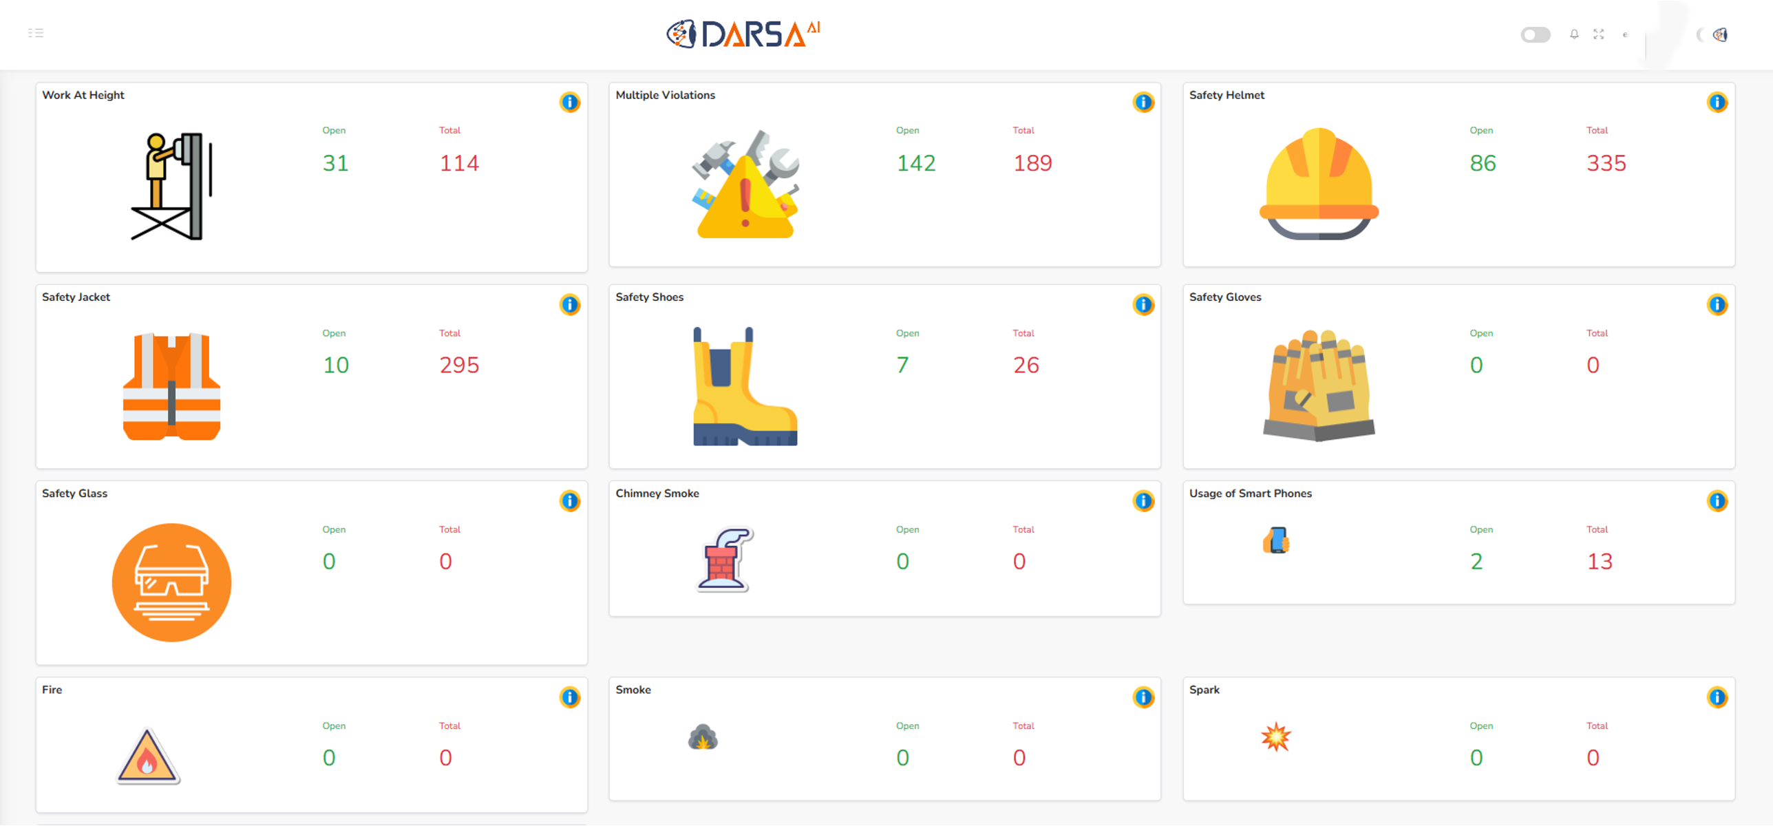Click the Safety Helmet info icon

1717,103
